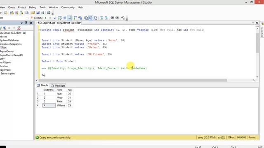264x148 pixels.
Task: Toggle Object Explorer auto-hide pin
Action: [26, 23]
